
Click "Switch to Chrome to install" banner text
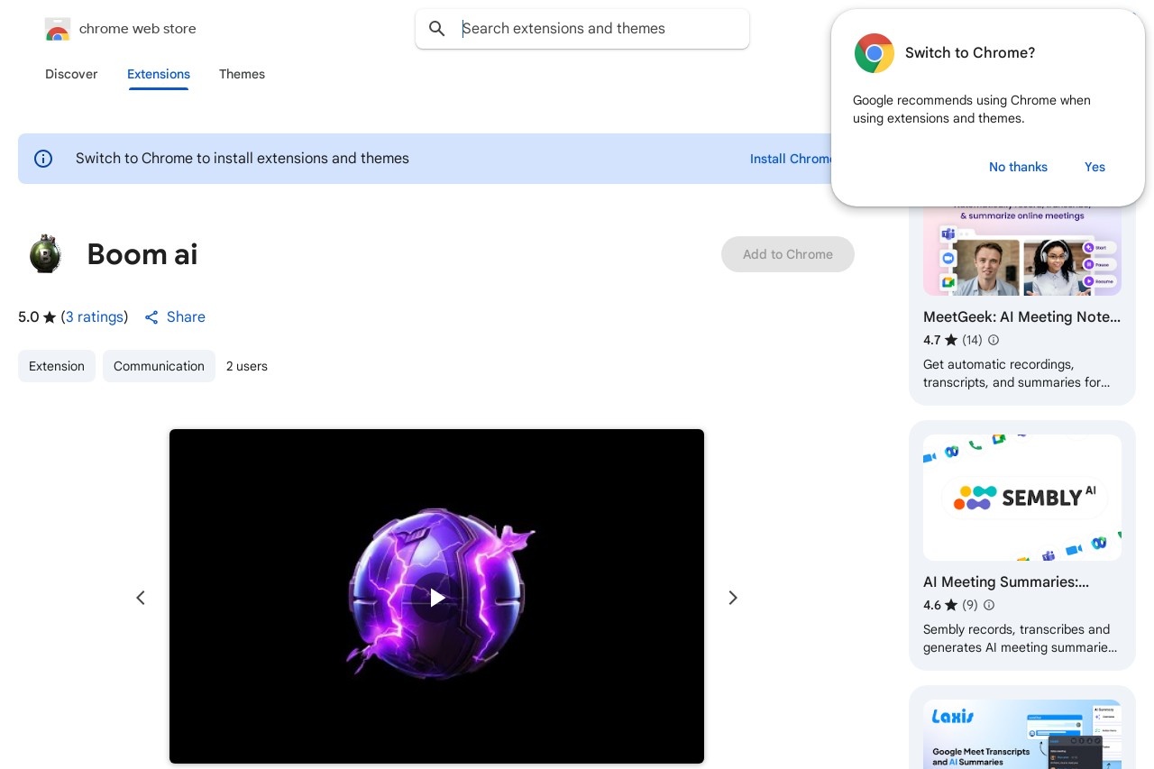(x=243, y=159)
